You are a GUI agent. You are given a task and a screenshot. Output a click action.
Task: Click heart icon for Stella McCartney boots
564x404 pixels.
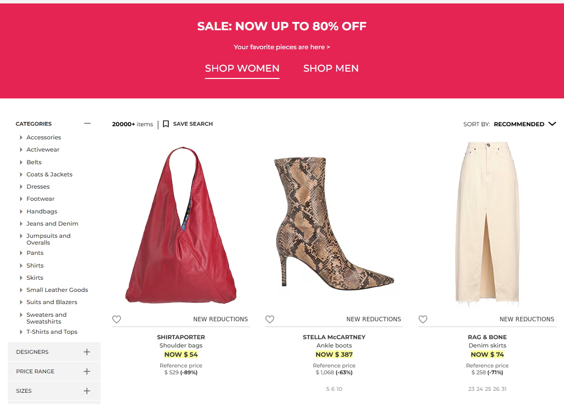point(270,319)
